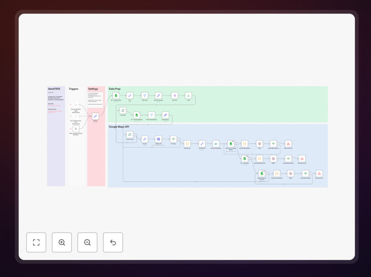Click the fit-to-view frame button
The image size is (371, 277).
36,242
